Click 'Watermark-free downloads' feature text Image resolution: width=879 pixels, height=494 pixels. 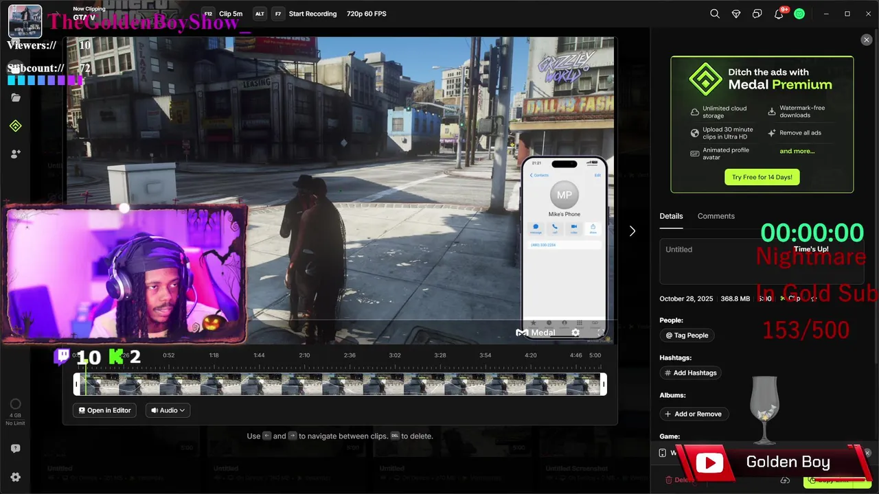coord(802,112)
